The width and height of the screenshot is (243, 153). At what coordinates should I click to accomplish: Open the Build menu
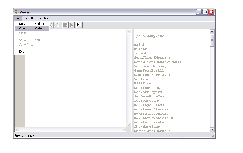34,18
